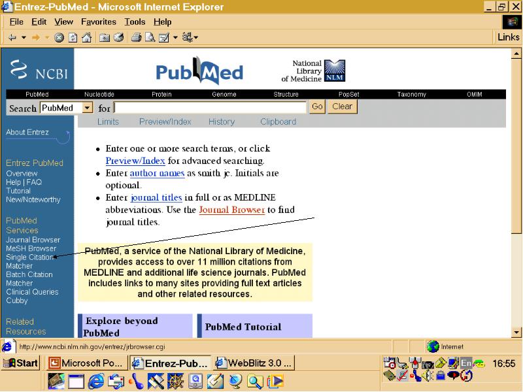Go back with the Back arrow icon
The image size is (523, 392).
pos(12,38)
